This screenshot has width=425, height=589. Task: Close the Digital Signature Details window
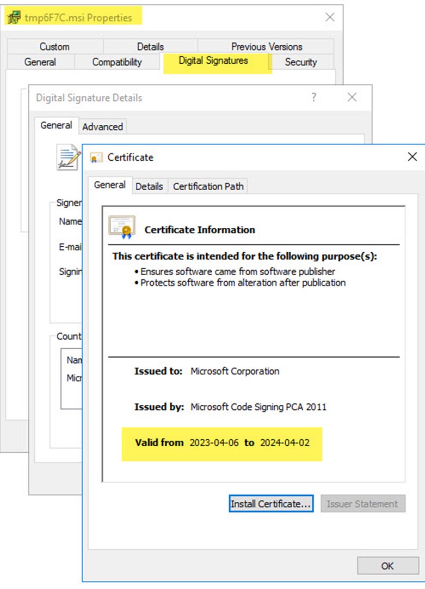[x=352, y=98]
